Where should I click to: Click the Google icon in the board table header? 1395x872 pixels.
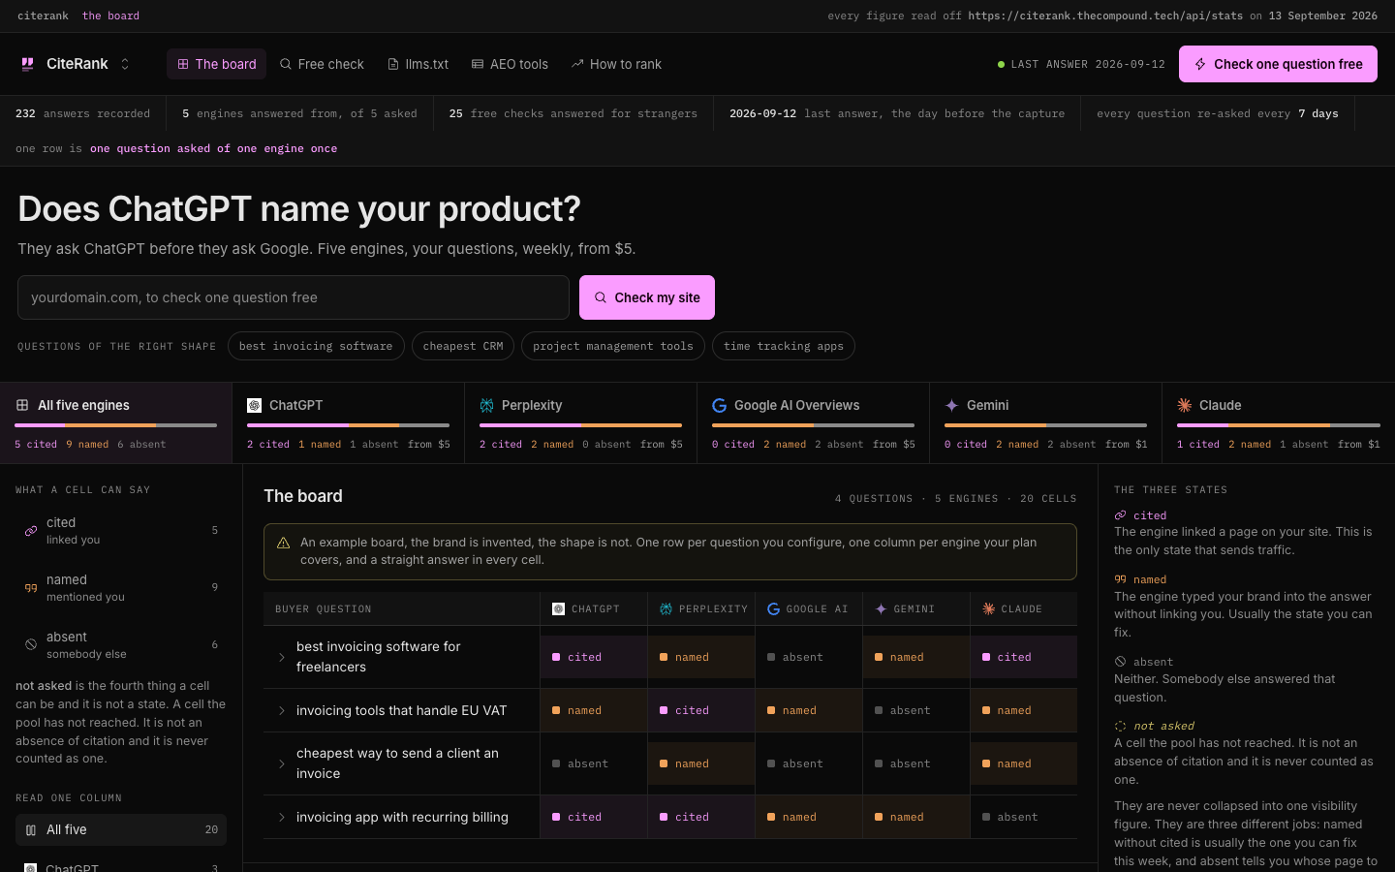[773, 609]
